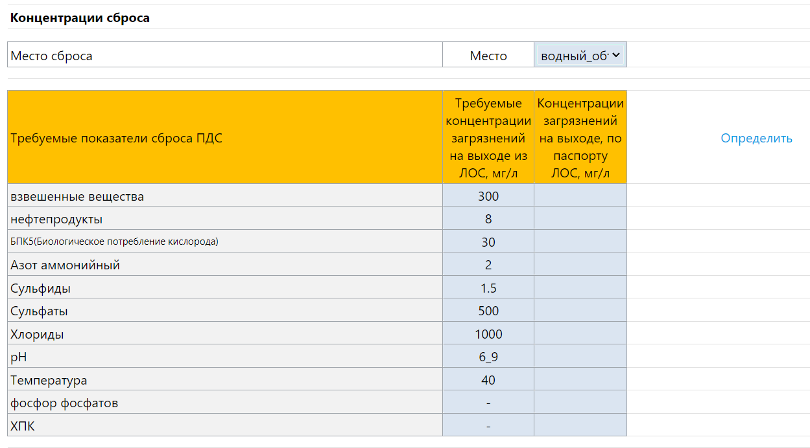Open the Место сброса dropdown
The width and height of the screenshot is (810, 448).
pos(580,56)
